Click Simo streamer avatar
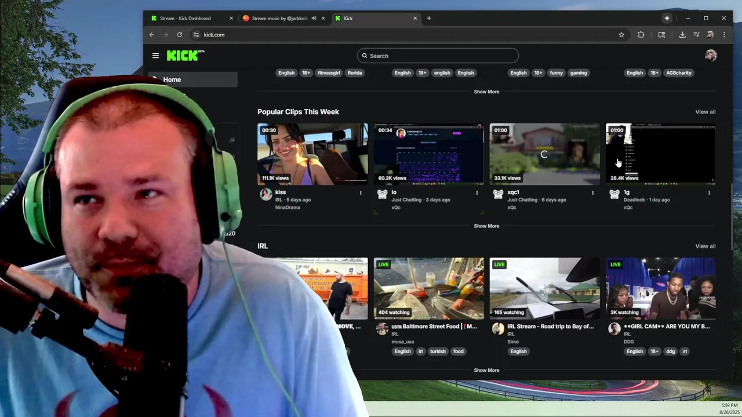The height and width of the screenshot is (417, 742). tap(498, 329)
